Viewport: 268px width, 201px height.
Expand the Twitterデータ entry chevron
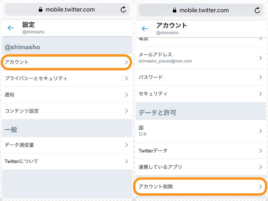click(x=260, y=151)
